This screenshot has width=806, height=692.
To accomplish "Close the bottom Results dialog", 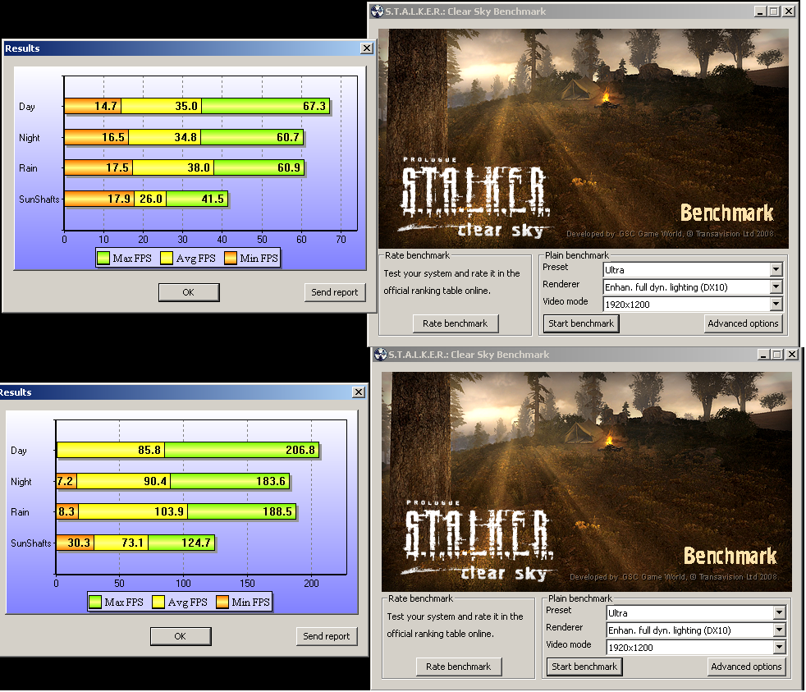I will point(359,392).
